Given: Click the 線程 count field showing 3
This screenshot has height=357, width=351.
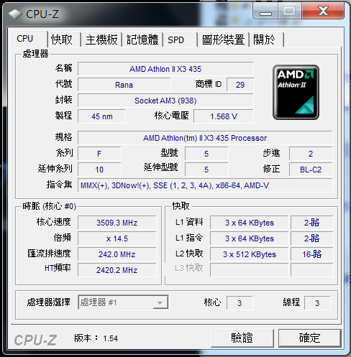Looking at the screenshot, I should click(317, 303).
